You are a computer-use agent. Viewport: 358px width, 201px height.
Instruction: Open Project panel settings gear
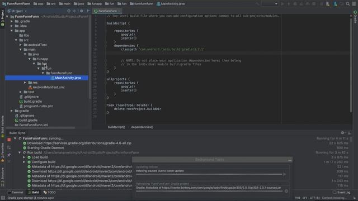point(82,11)
